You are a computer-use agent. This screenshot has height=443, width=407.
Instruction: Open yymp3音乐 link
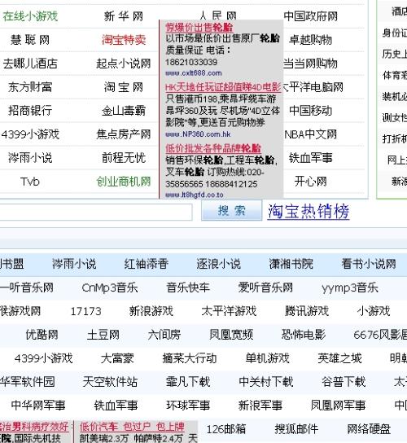pyautogui.click(x=350, y=287)
